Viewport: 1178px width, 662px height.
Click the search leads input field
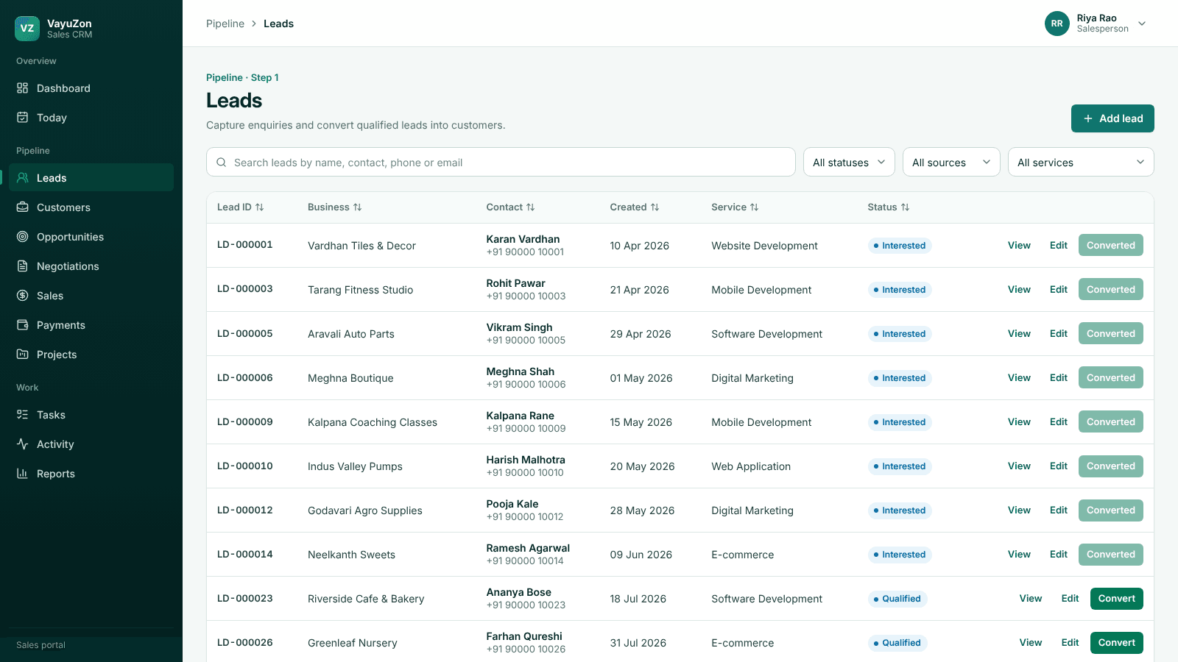click(x=501, y=163)
